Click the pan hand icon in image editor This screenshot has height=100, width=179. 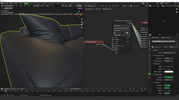177,12
